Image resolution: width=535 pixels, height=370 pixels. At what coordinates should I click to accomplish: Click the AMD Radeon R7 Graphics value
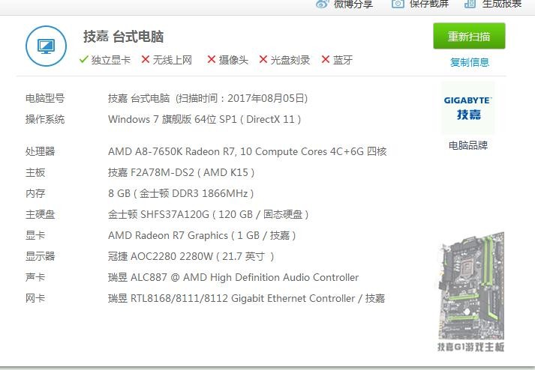pos(202,235)
